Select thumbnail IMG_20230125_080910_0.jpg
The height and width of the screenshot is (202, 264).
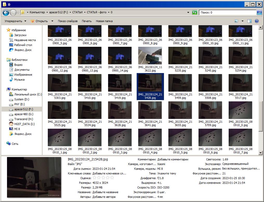240,110
